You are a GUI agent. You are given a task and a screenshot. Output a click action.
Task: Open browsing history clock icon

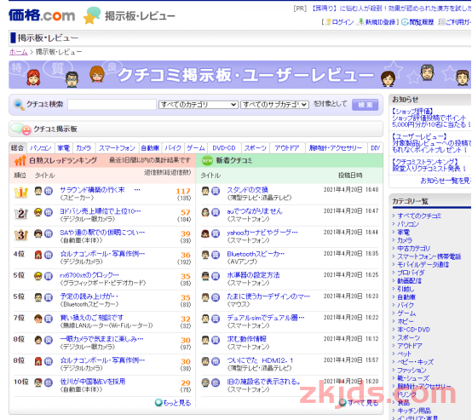tap(405, 21)
